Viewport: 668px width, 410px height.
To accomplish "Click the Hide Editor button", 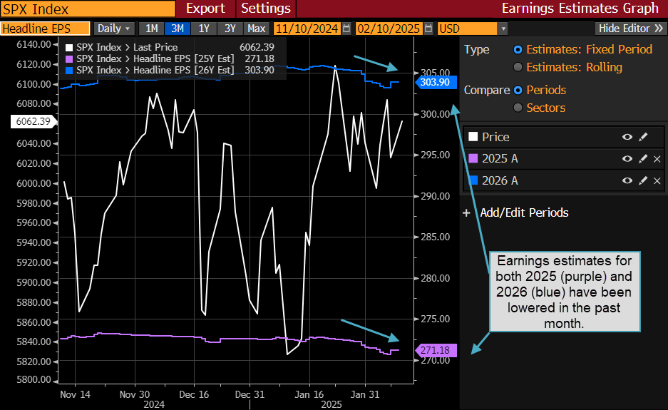I will click(x=630, y=29).
